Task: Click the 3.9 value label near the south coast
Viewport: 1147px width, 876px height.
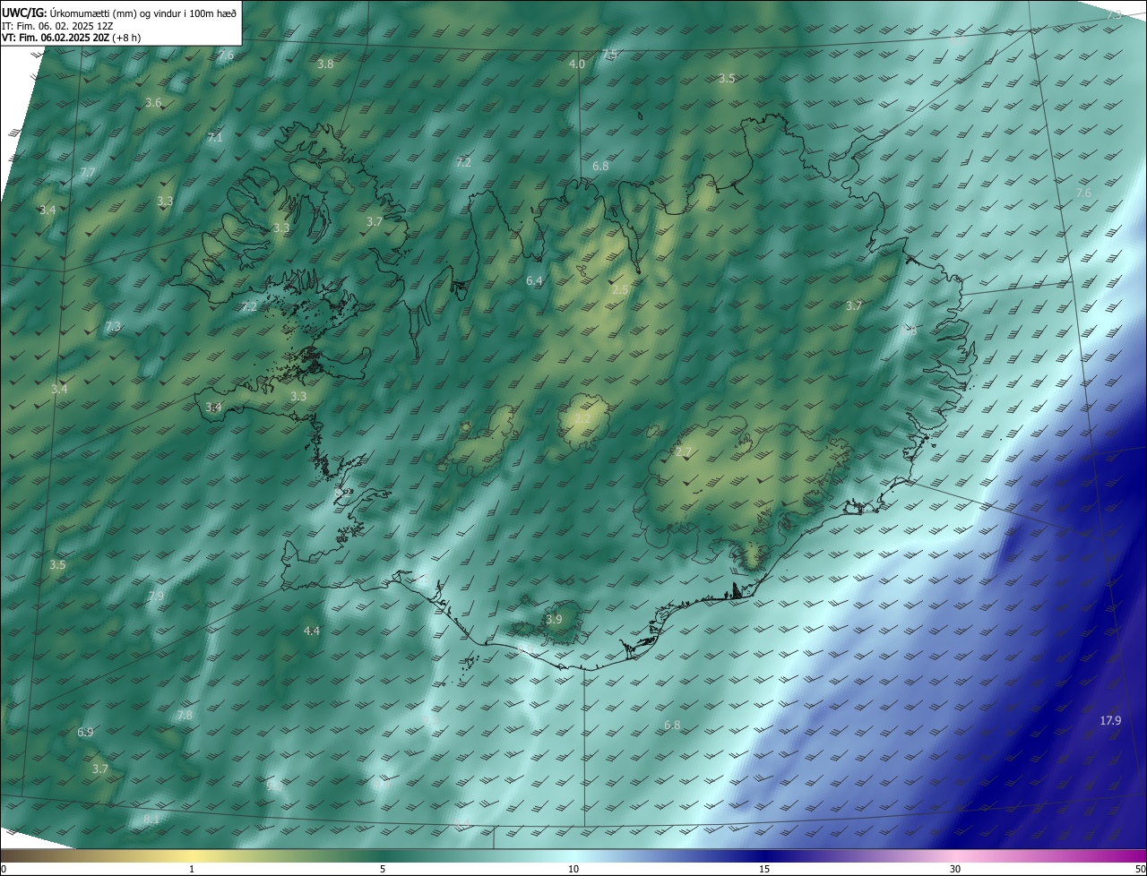Action: click(x=554, y=619)
